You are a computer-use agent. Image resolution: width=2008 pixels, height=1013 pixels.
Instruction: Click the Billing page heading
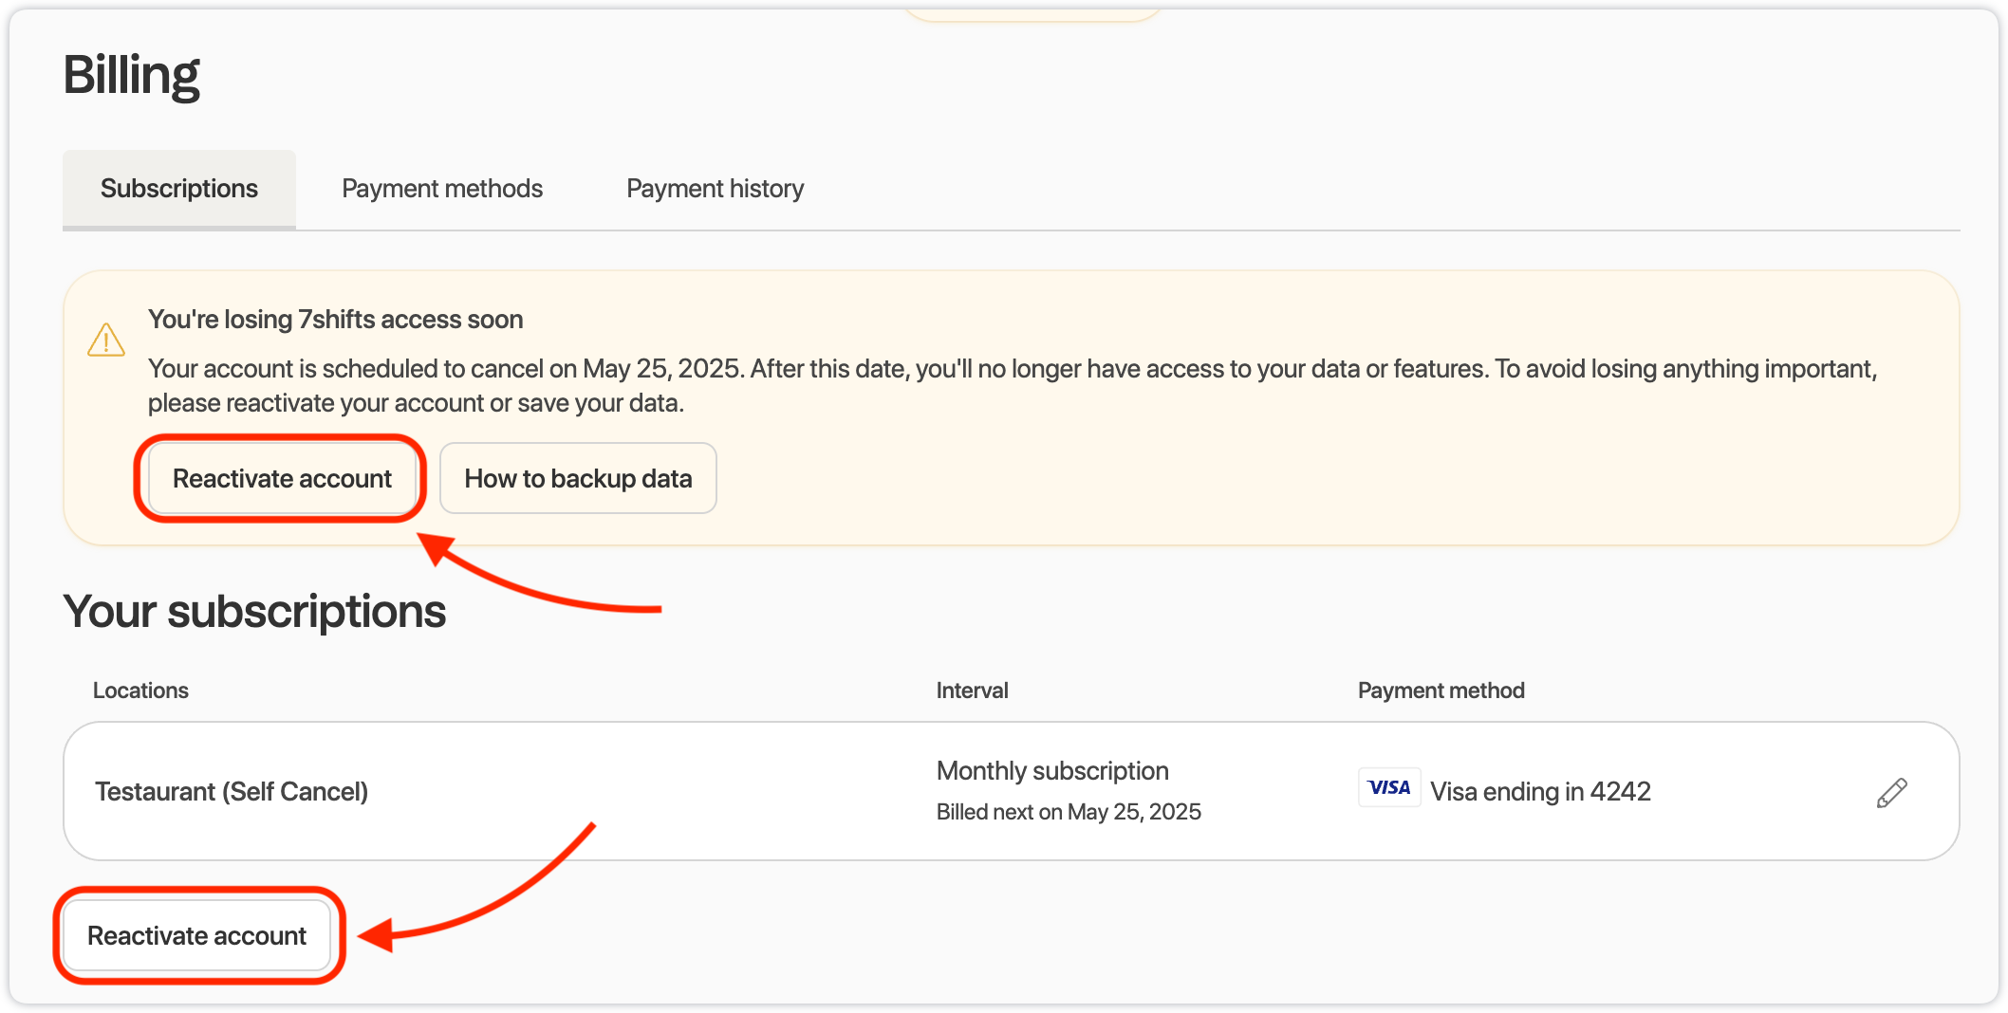pyautogui.click(x=131, y=75)
